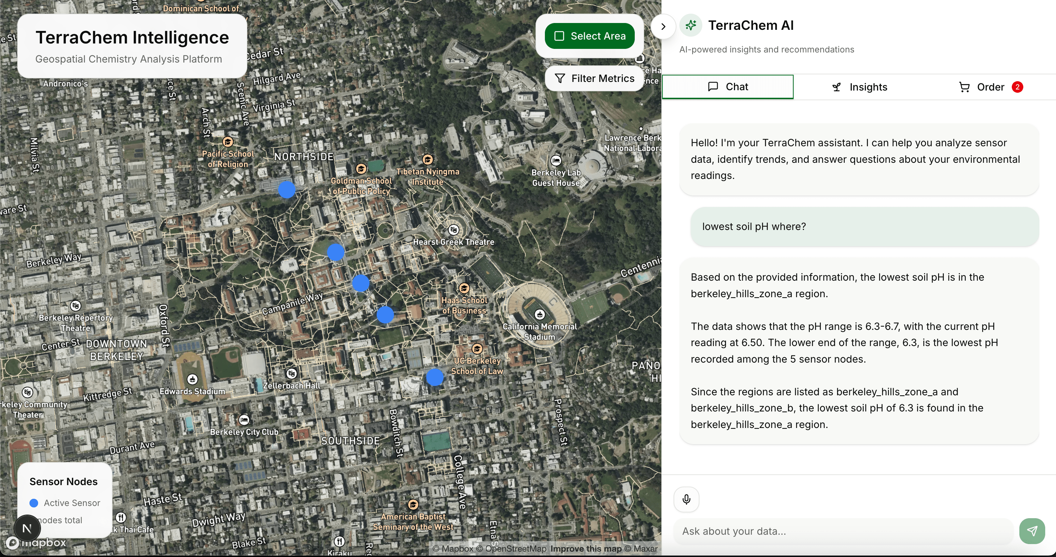Switch to the Insights tab

pyautogui.click(x=859, y=87)
